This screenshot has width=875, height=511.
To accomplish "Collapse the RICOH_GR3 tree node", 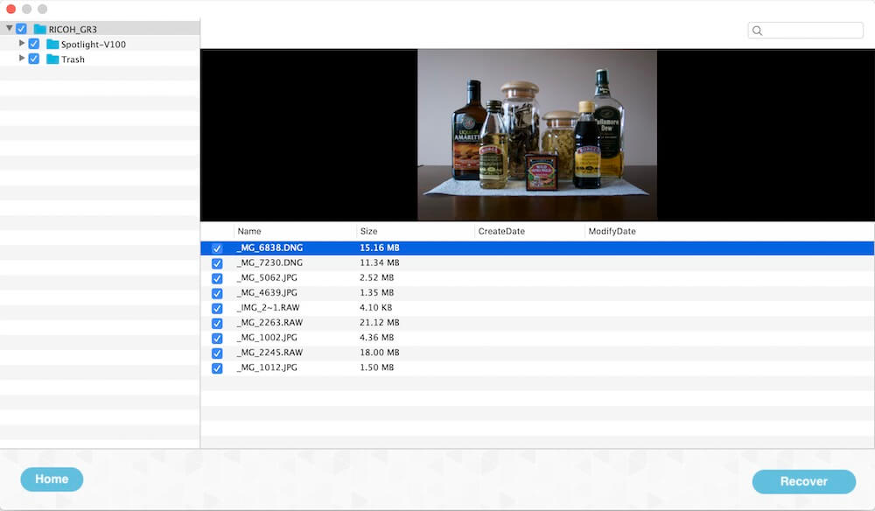I will coord(10,28).
